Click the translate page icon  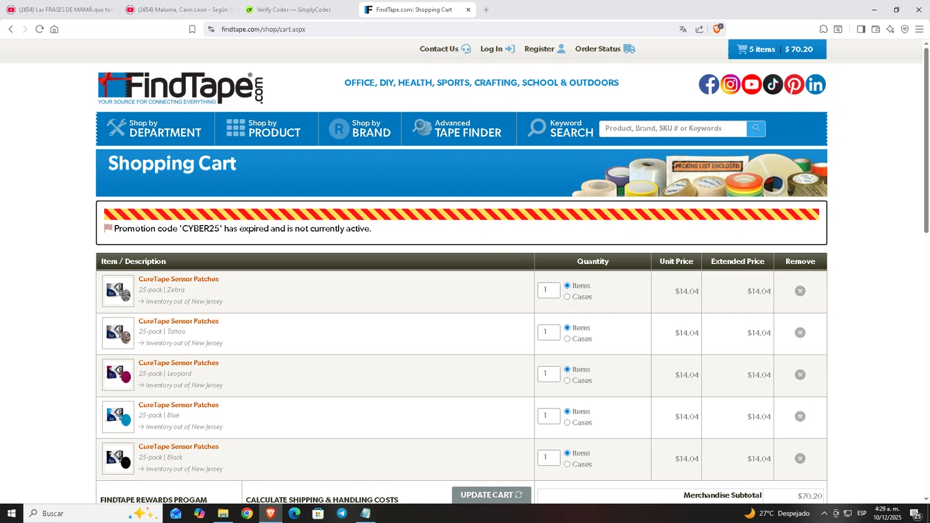tap(683, 29)
